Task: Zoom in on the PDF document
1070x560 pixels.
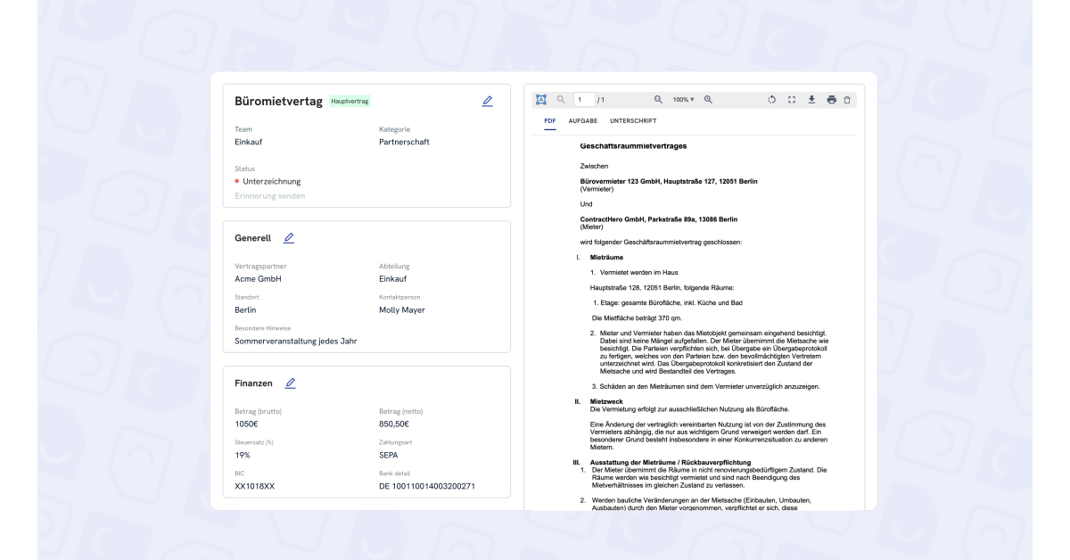Action: [708, 100]
